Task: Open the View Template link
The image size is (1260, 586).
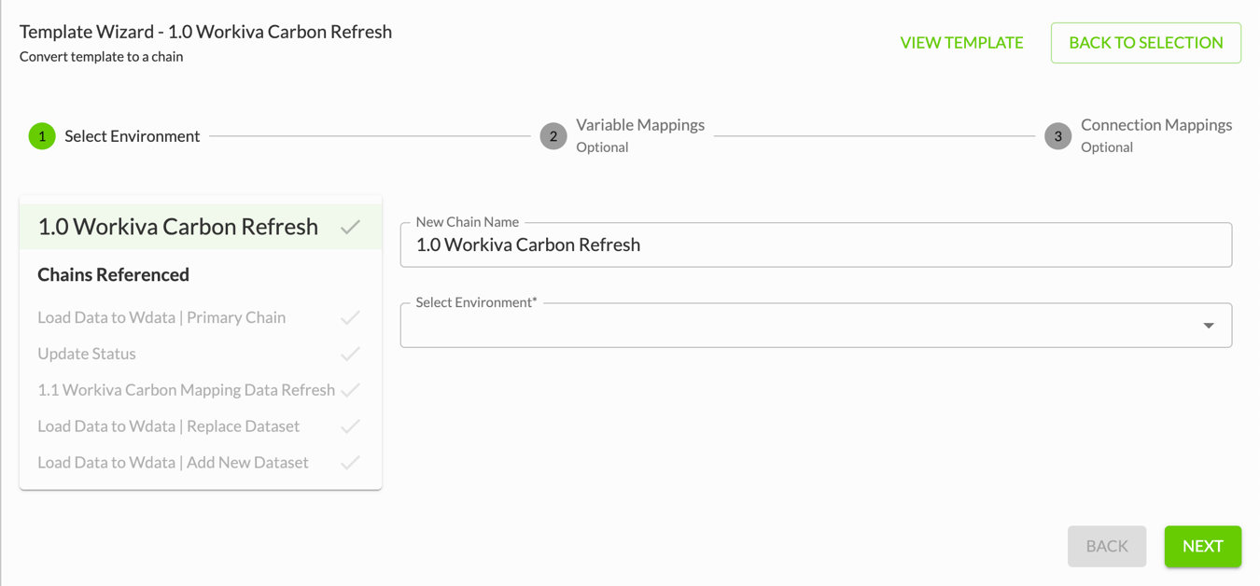Action: pos(961,43)
